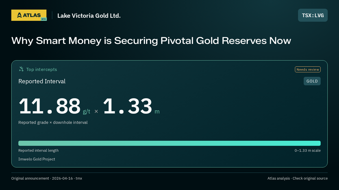Select the TSX:LVG ticker badge
Viewport: 339px width, 190px height.
313,15
